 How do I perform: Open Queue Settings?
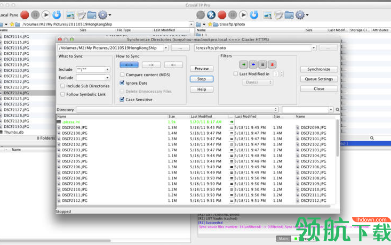[x=319, y=79]
